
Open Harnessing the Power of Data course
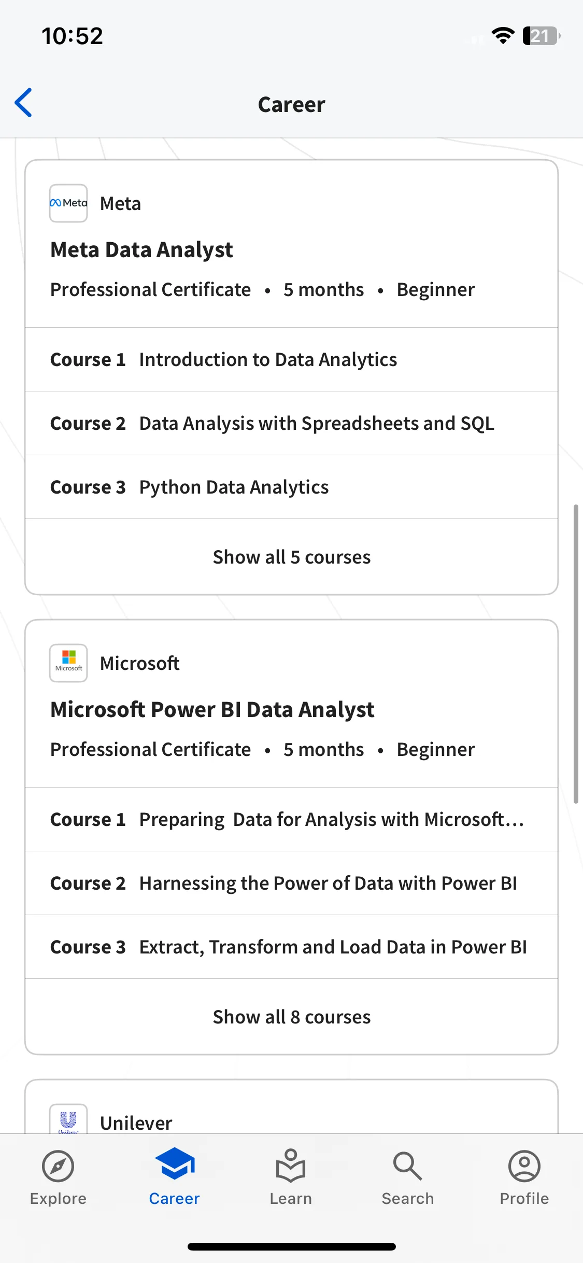coord(292,883)
